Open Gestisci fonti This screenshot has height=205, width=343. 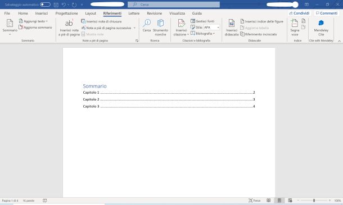point(202,21)
